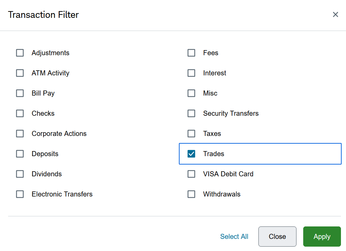Toggle the Deposits checkbox
Image resolution: width=346 pixels, height=251 pixels.
coord(20,154)
